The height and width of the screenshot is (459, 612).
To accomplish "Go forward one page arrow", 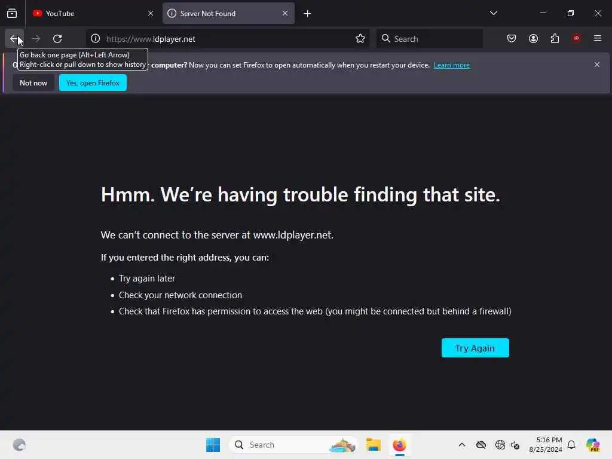I will pyautogui.click(x=36, y=39).
